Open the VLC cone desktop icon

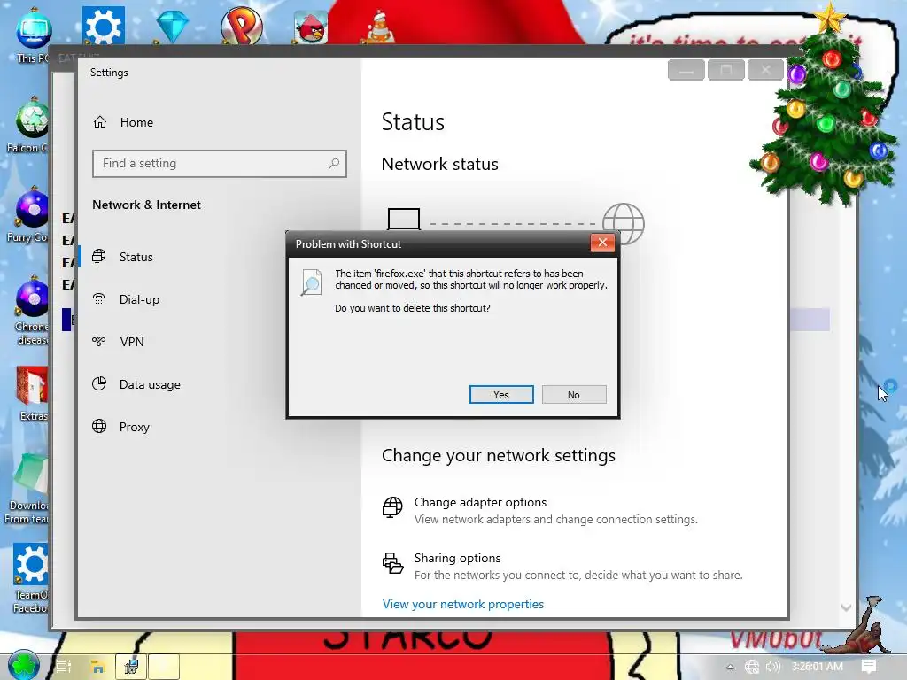pos(380,27)
